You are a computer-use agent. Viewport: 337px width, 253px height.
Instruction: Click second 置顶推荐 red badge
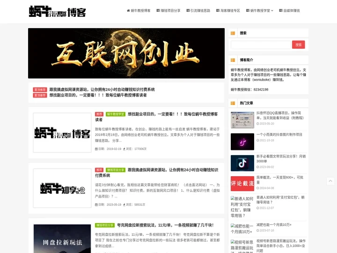[x=40, y=95]
